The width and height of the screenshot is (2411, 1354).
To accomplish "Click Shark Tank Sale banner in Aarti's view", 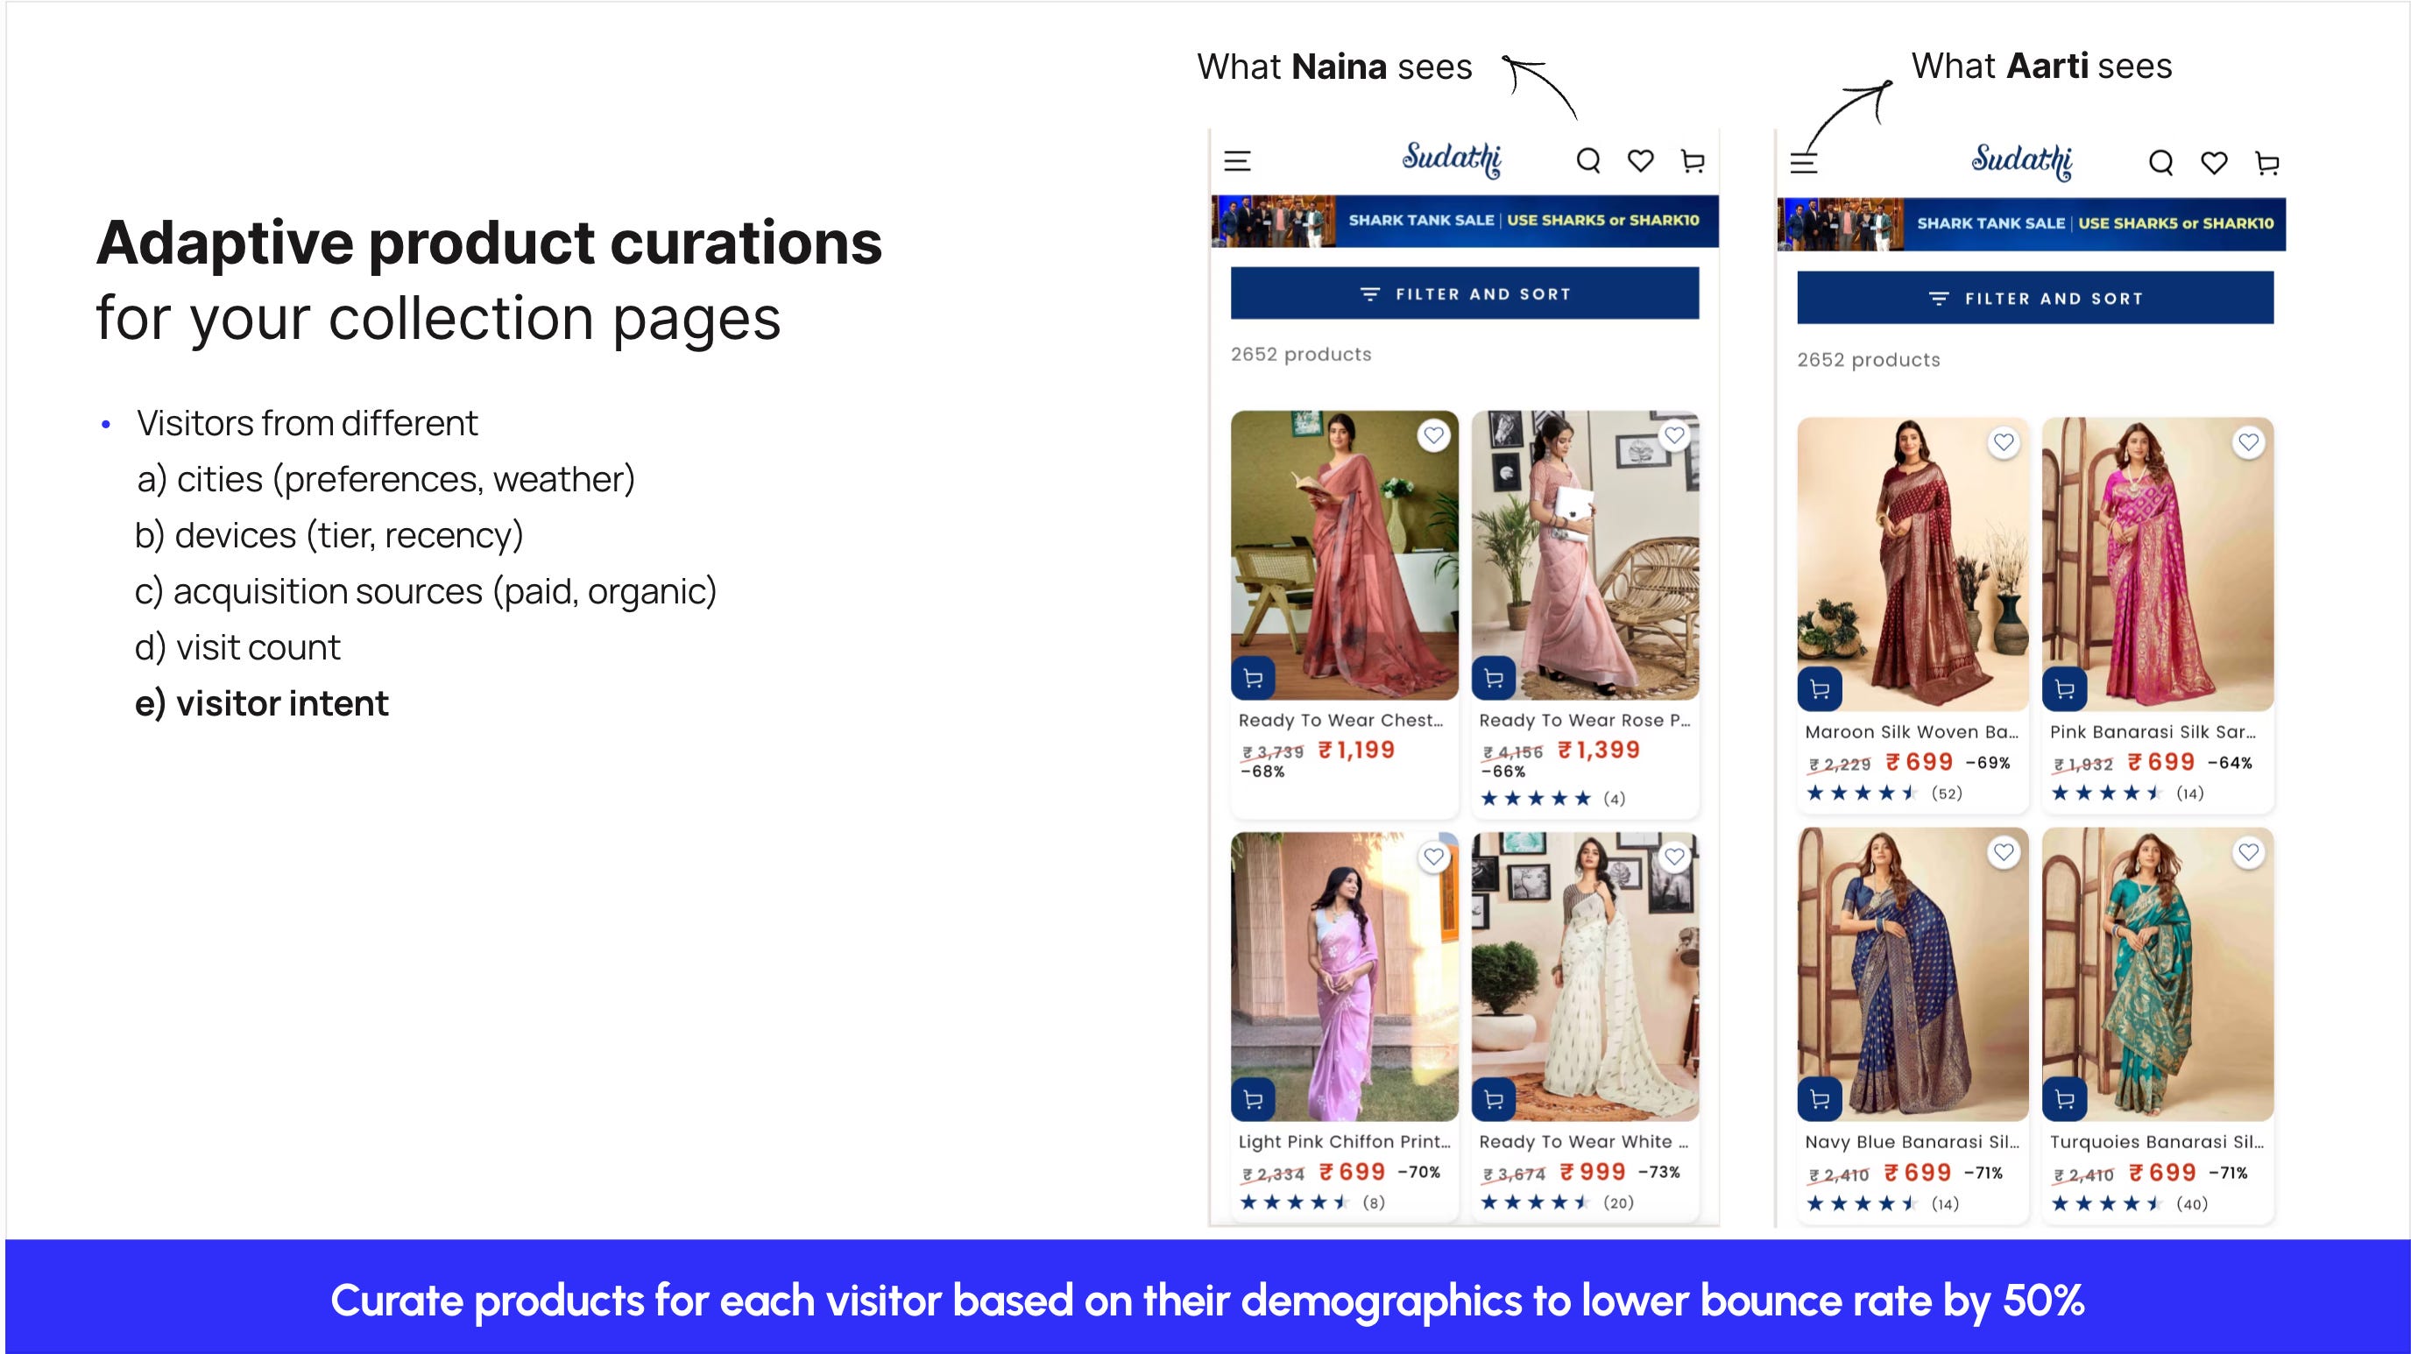I will click(x=2031, y=223).
